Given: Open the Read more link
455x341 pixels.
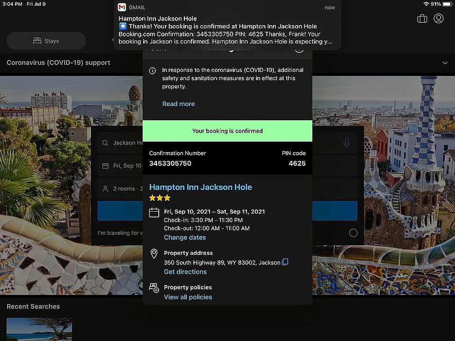Looking at the screenshot, I should 179,104.
